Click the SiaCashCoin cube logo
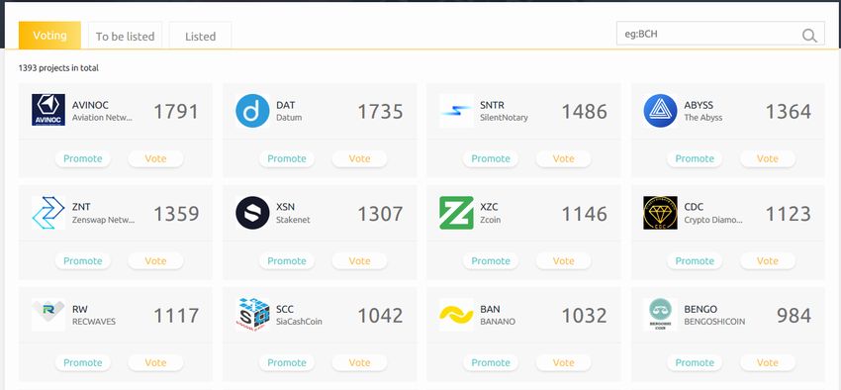The width and height of the screenshot is (841, 390). (x=252, y=315)
